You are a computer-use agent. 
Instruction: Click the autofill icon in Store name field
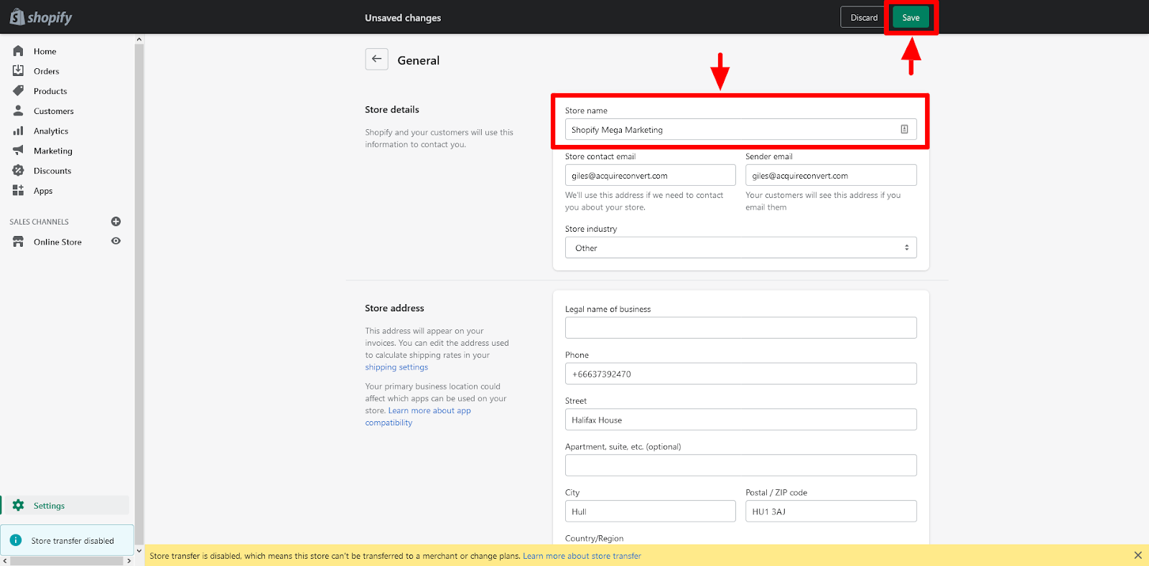[x=904, y=130]
